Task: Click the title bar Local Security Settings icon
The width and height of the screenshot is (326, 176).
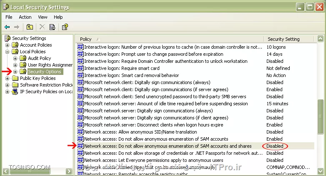Action: (x=6, y=7)
